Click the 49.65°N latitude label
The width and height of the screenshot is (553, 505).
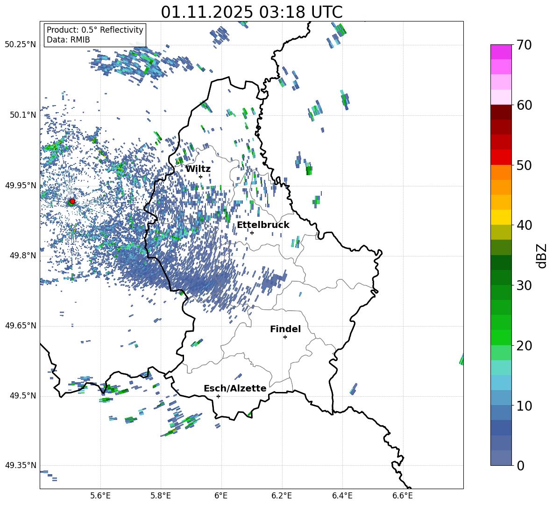pyautogui.click(x=21, y=325)
